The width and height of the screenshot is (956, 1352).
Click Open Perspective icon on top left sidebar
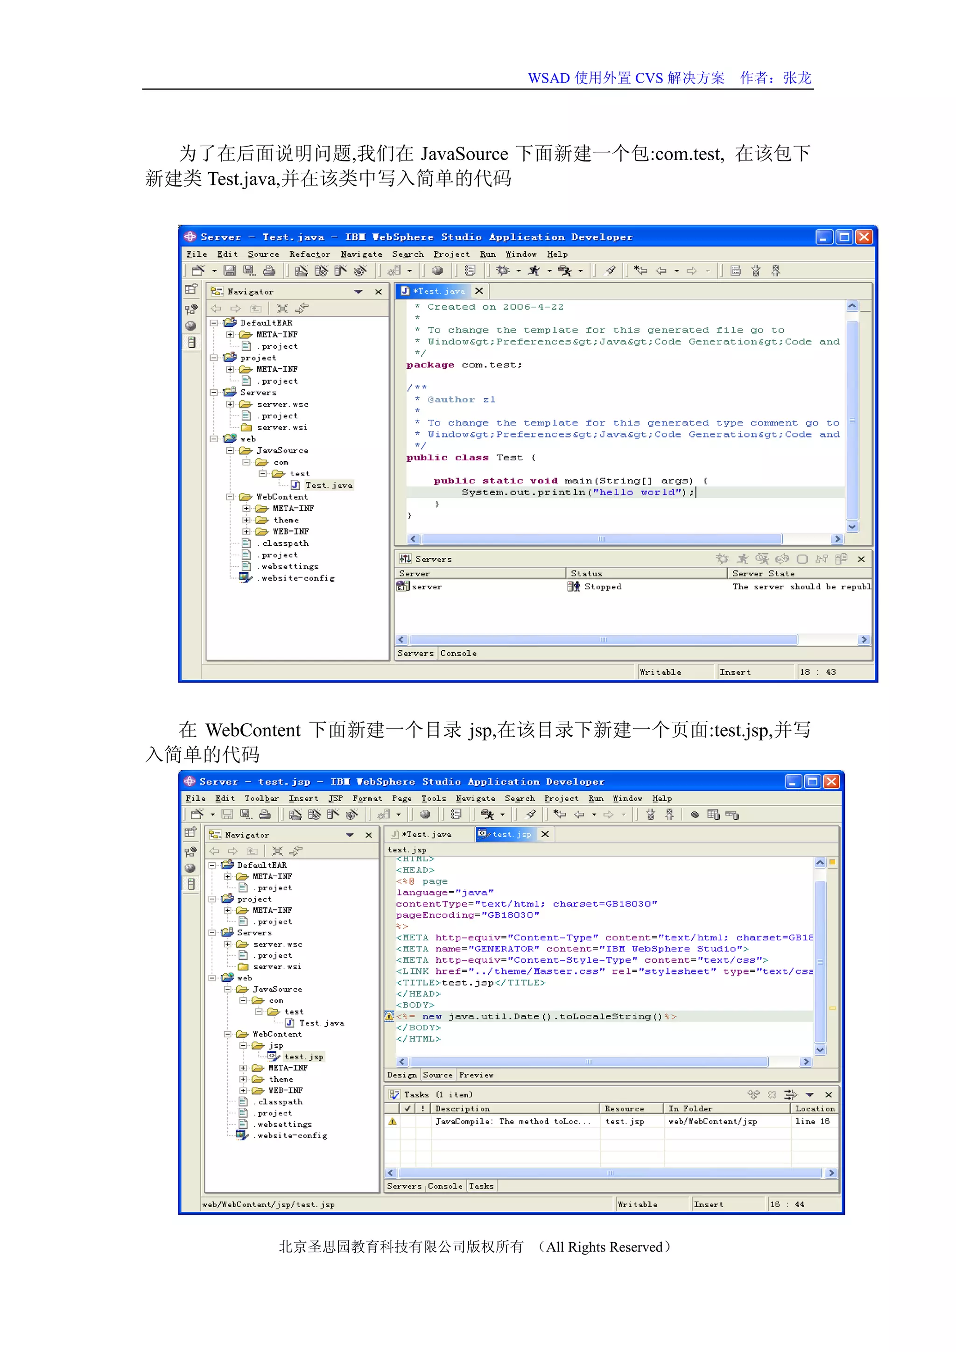pyautogui.click(x=191, y=289)
